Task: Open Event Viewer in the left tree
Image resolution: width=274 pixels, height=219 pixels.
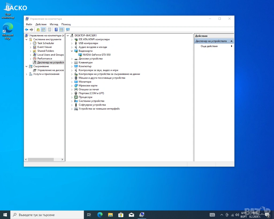Action: point(44,47)
